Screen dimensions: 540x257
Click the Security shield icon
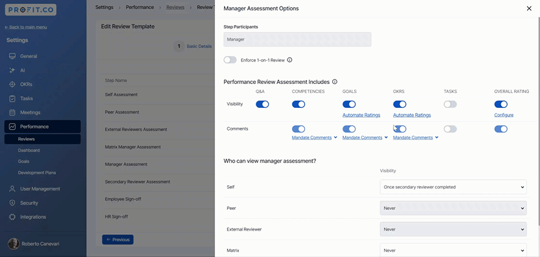click(12, 203)
